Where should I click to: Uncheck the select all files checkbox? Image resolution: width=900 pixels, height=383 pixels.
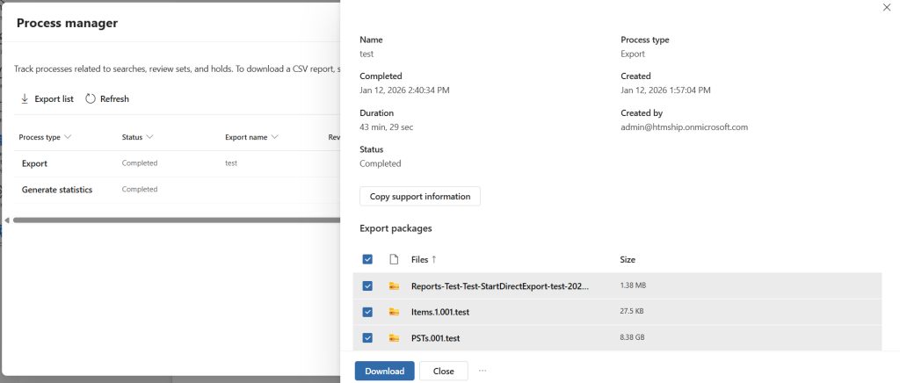click(367, 259)
